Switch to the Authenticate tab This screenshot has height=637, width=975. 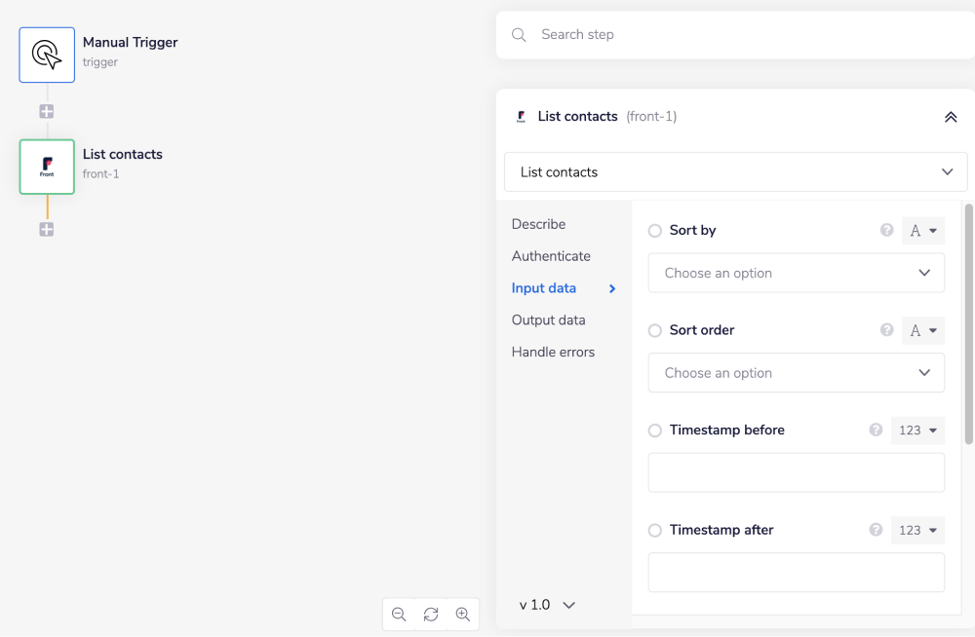tap(551, 256)
